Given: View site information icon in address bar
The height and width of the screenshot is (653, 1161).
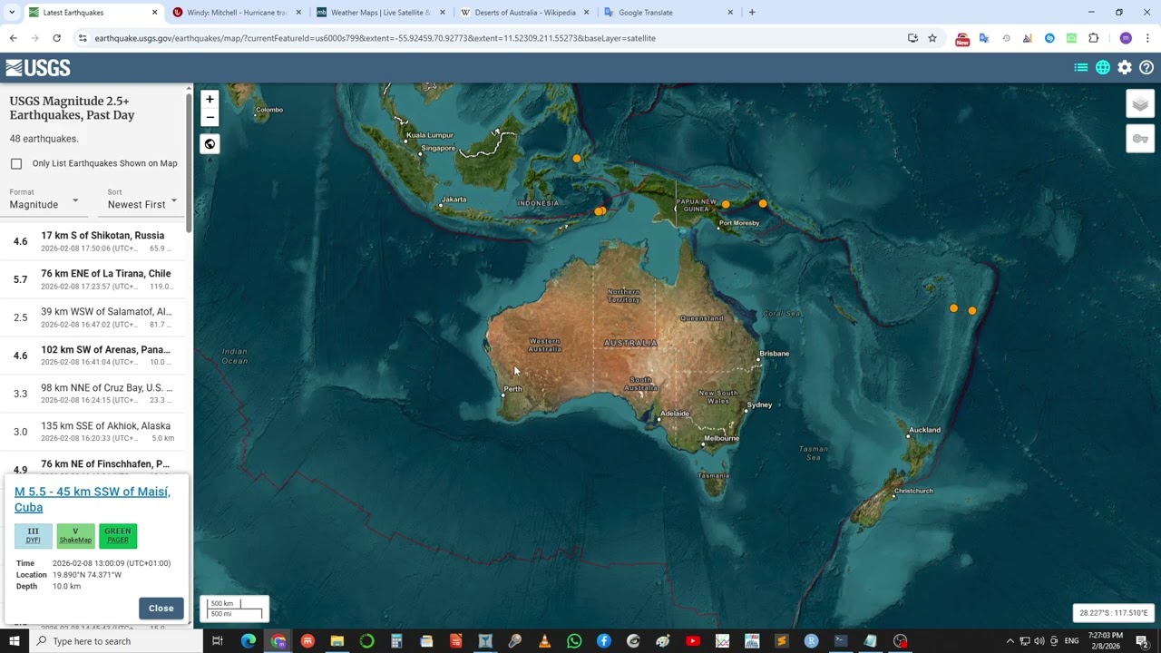Looking at the screenshot, I should (83, 38).
